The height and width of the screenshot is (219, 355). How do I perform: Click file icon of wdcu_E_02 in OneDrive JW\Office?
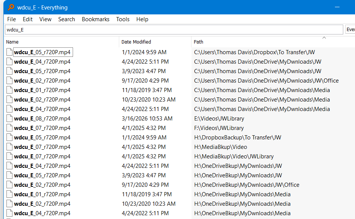(x=9, y=81)
